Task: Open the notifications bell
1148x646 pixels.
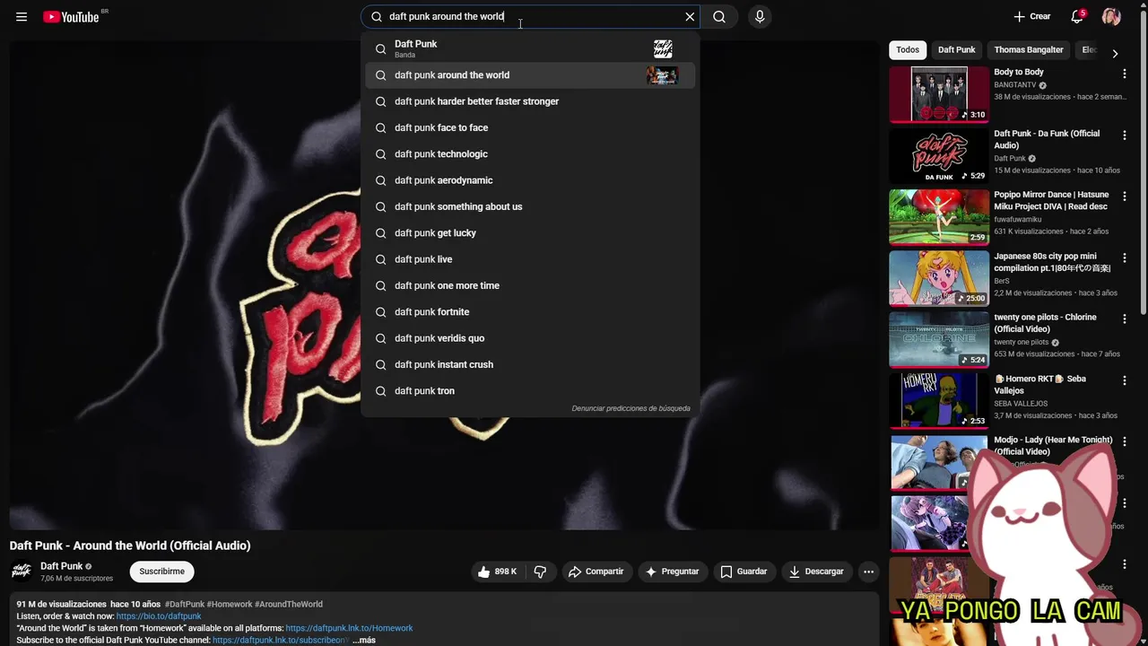Action: [1077, 16]
